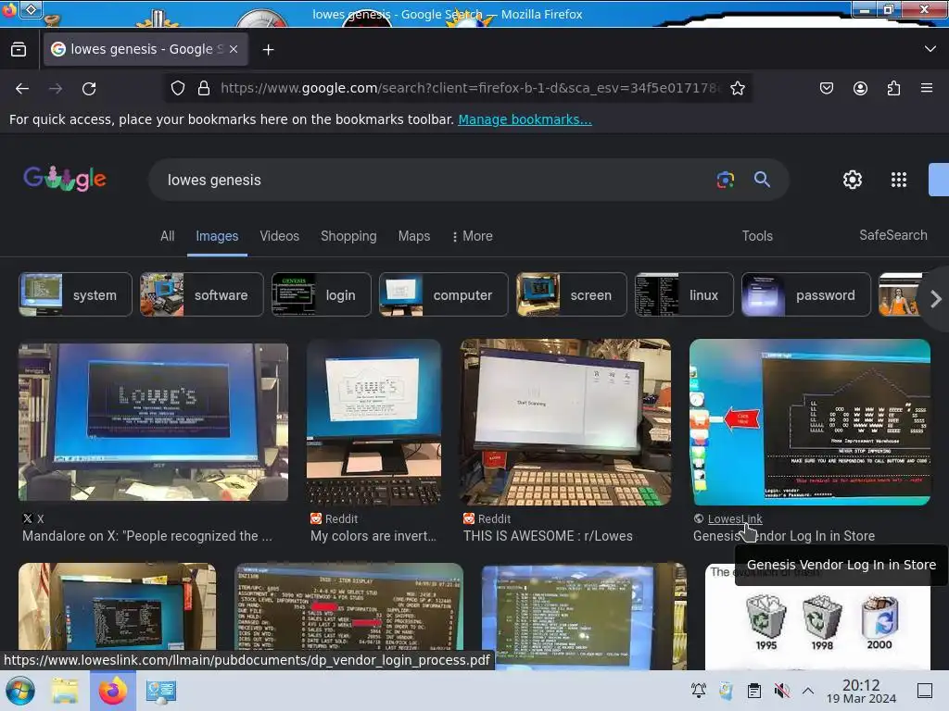The image size is (949, 711).
Task: Filter images by the password chip
Action: pos(805,295)
